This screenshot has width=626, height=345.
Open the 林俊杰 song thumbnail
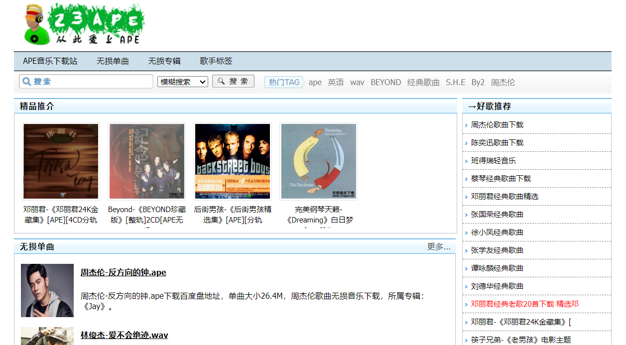click(x=47, y=336)
